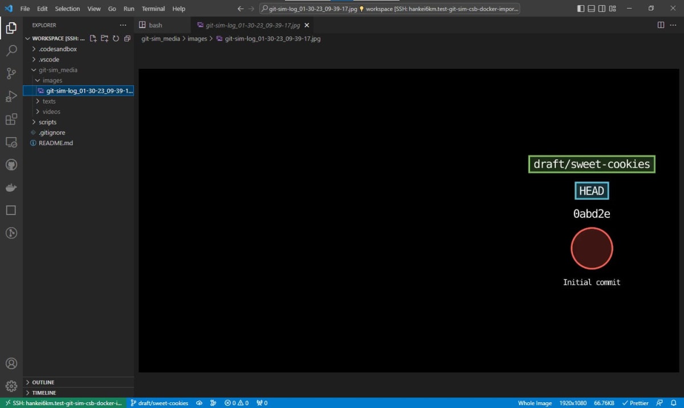The image size is (684, 408).
Task: Open the Search view icon
Action: [x=11, y=51]
